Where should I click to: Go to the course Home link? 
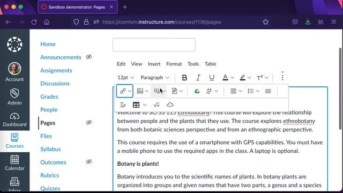(48, 44)
